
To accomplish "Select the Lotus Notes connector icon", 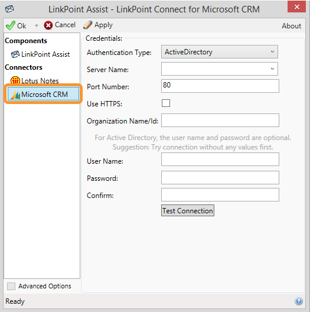I will (x=15, y=80).
